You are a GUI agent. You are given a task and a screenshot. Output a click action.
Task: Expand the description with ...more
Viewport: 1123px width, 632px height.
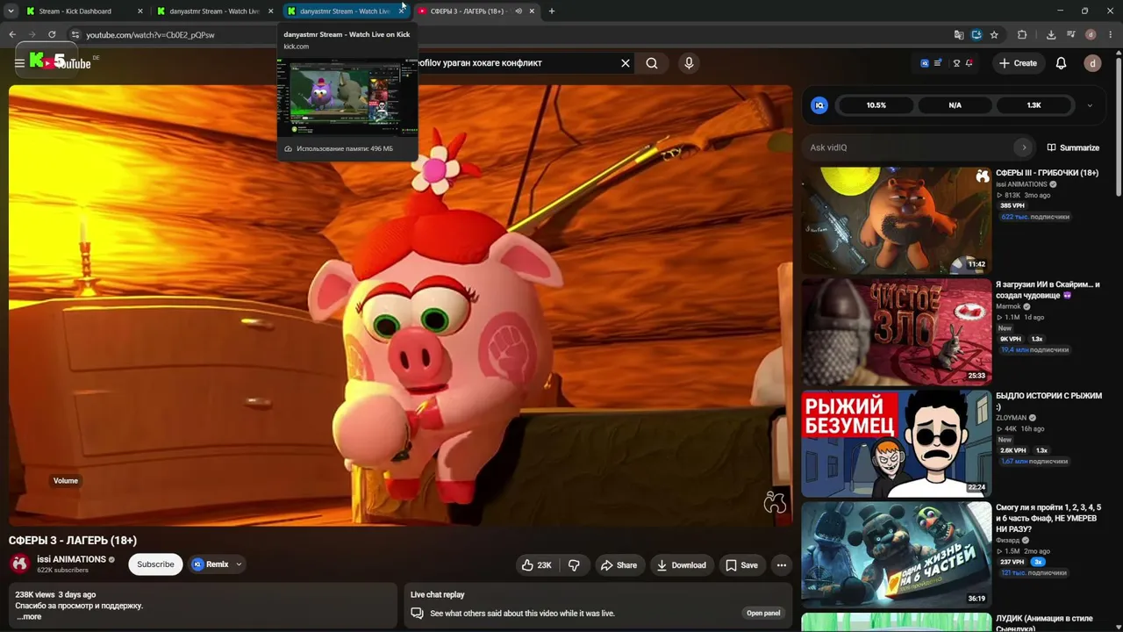(x=29, y=617)
